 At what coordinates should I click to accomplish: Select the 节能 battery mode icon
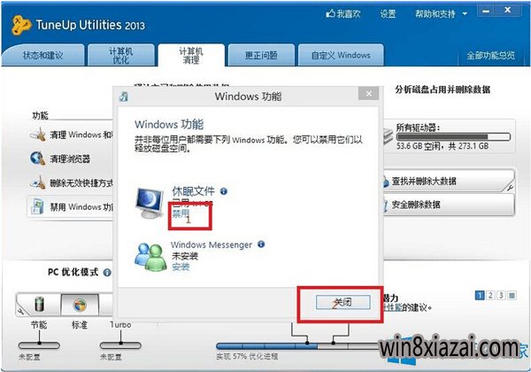click(39, 304)
